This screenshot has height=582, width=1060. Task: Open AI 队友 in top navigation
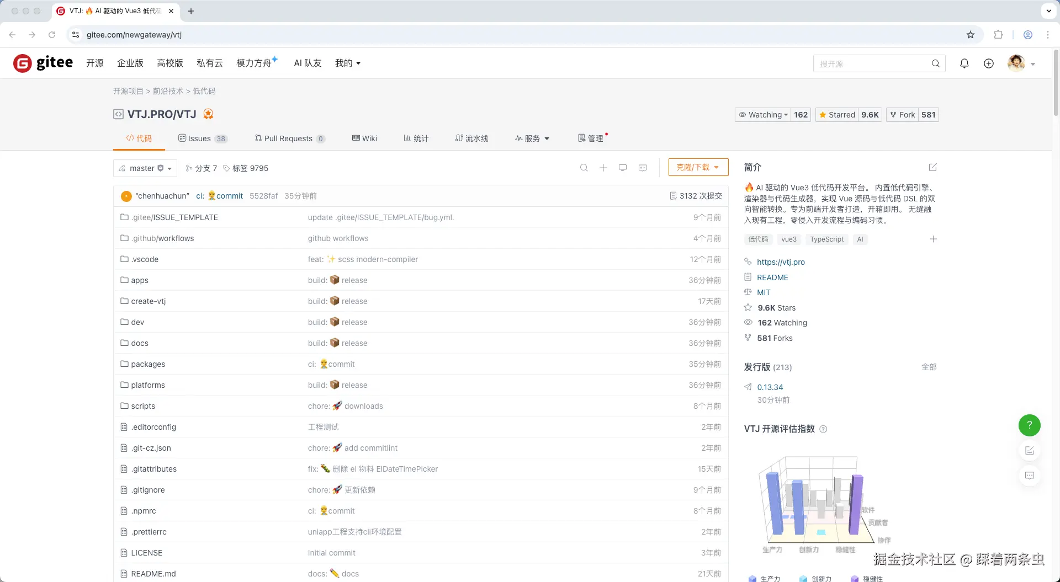(x=308, y=63)
